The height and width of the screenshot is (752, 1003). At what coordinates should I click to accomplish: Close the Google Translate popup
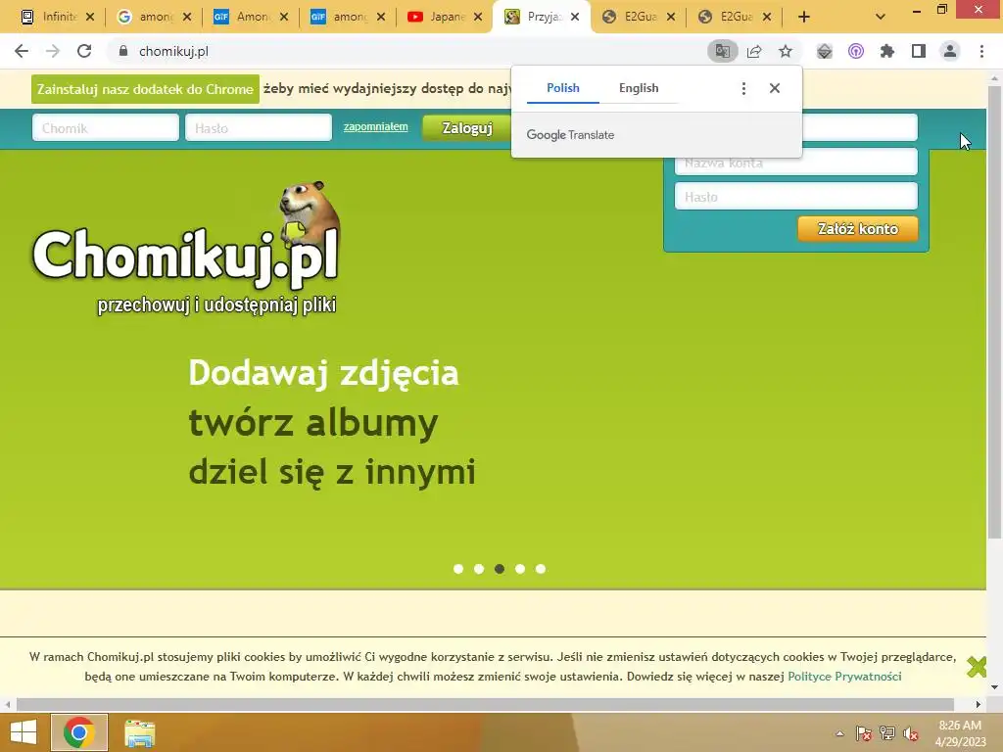[x=775, y=88]
